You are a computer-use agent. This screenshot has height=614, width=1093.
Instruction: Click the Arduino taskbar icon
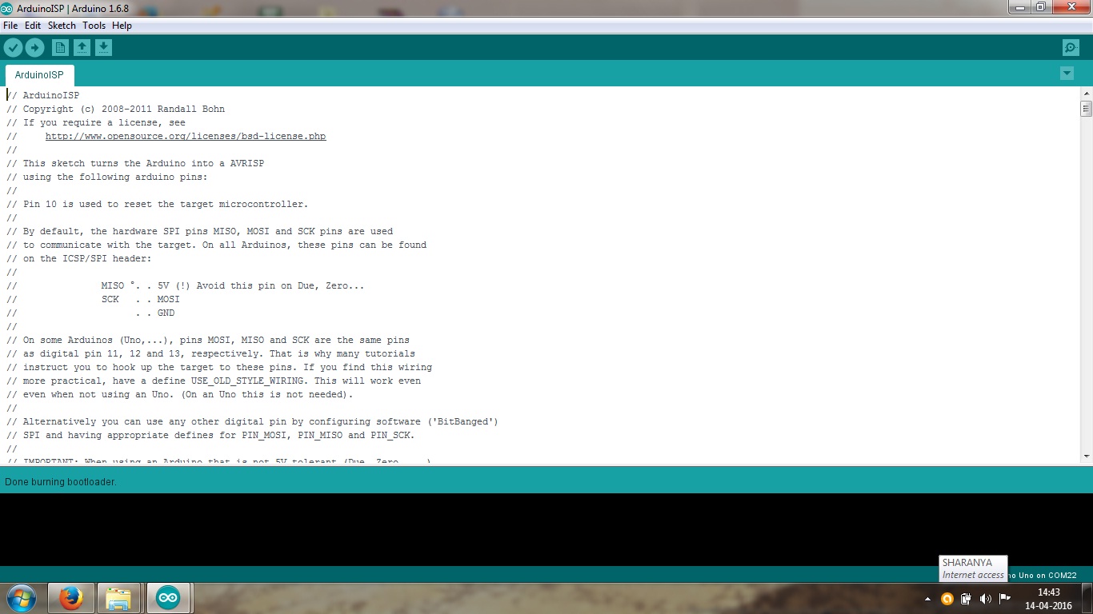[168, 598]
